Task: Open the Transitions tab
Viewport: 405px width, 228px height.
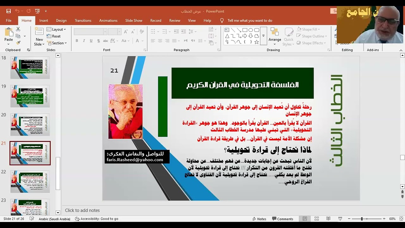Action: pos(83,20)
